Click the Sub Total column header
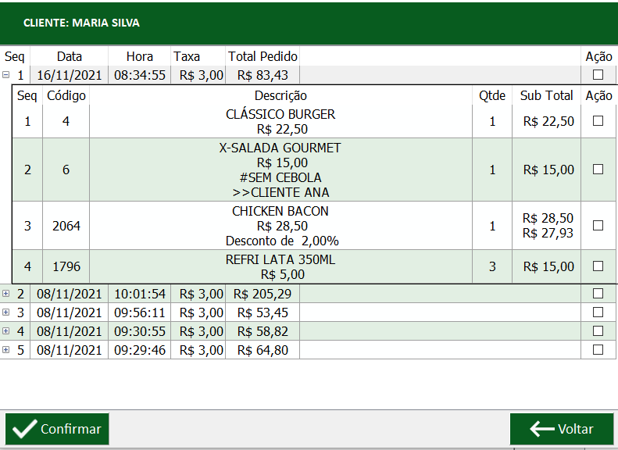The image size is (618, 450). point(546,95)
